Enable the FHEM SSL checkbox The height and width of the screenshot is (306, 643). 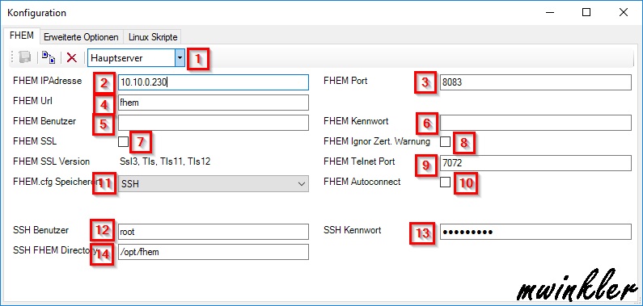[x=123, y=142]
